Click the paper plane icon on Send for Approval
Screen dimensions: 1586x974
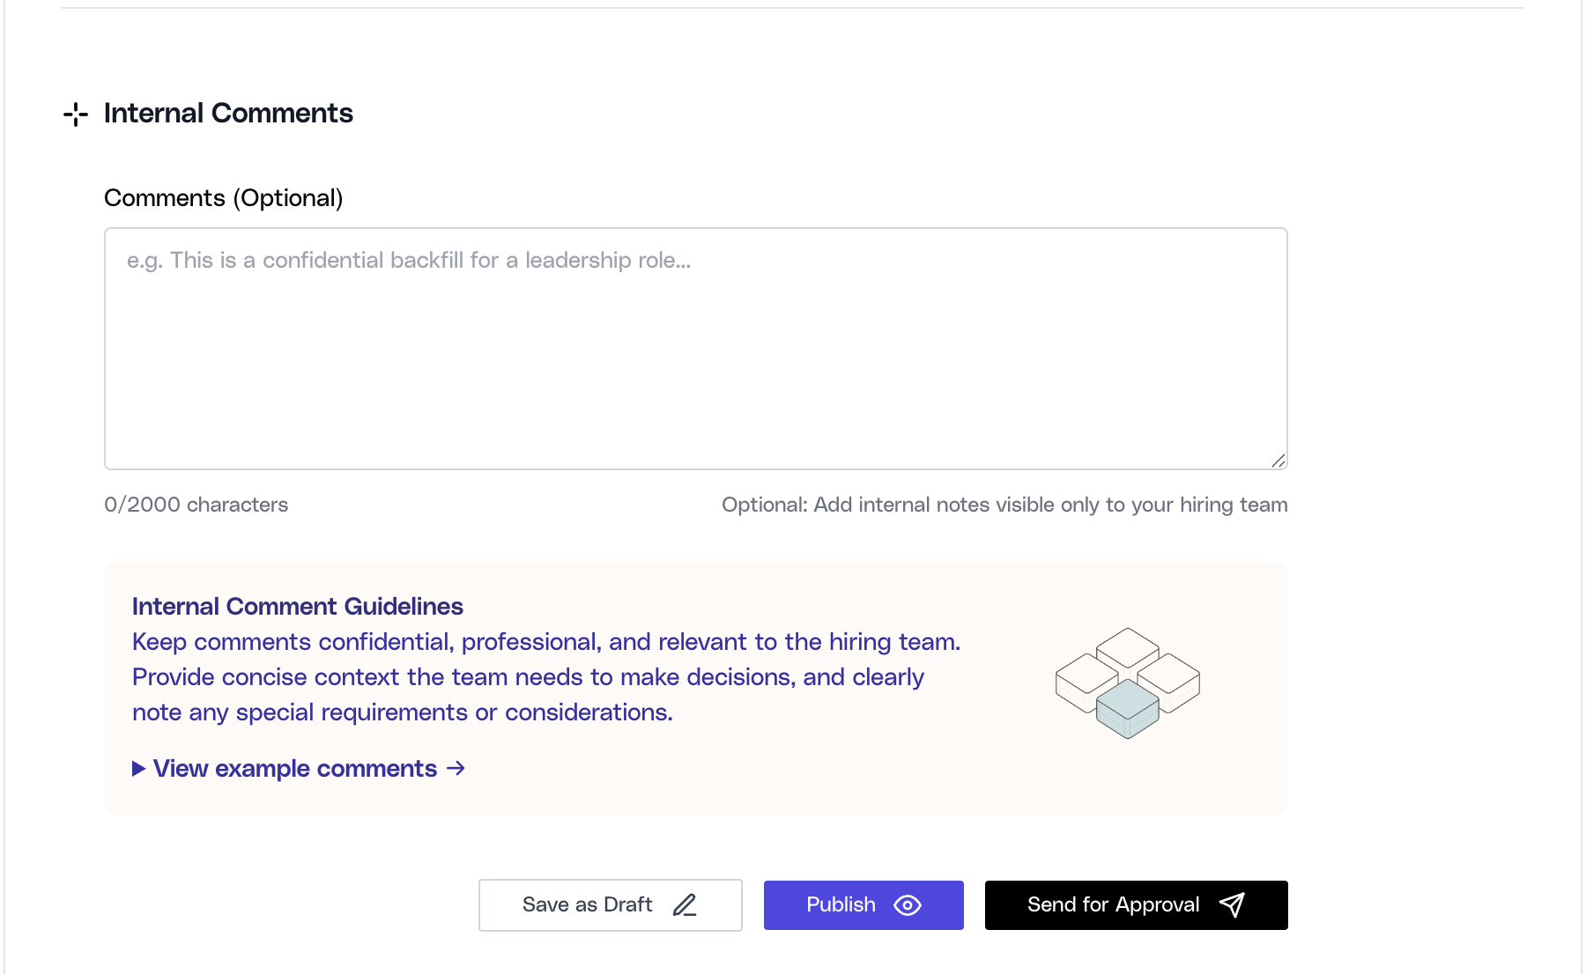pos(1233,904)
